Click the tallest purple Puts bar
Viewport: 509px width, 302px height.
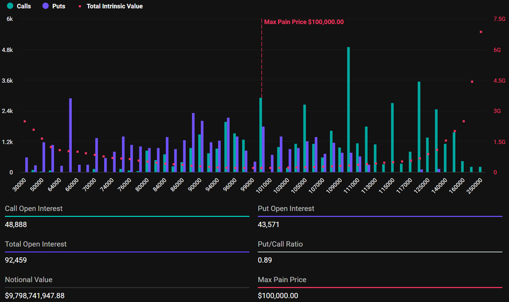[x=71, y=135]
